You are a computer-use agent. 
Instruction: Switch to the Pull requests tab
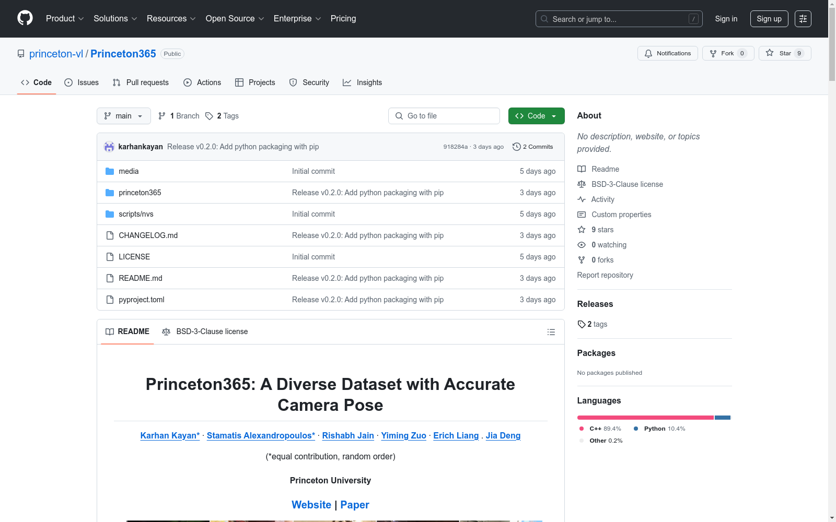(x=141, y=82)
